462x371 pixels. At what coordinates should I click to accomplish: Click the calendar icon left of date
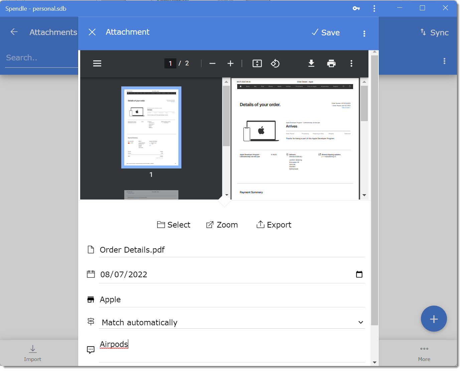tap(91, 274)
